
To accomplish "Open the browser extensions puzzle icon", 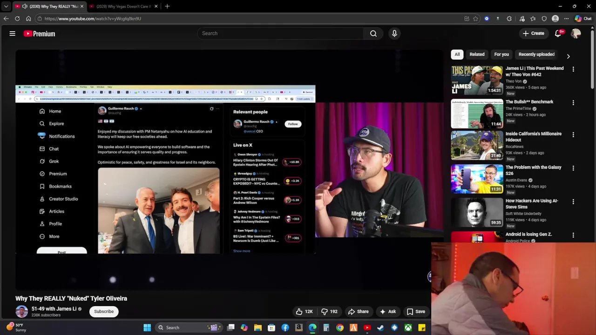I will tap(509, 19).
